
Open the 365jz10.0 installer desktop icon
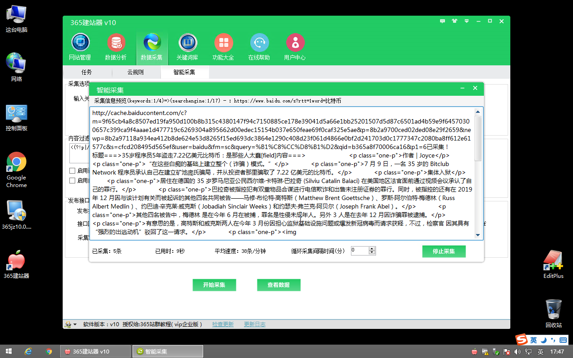[x=17, y=215]
